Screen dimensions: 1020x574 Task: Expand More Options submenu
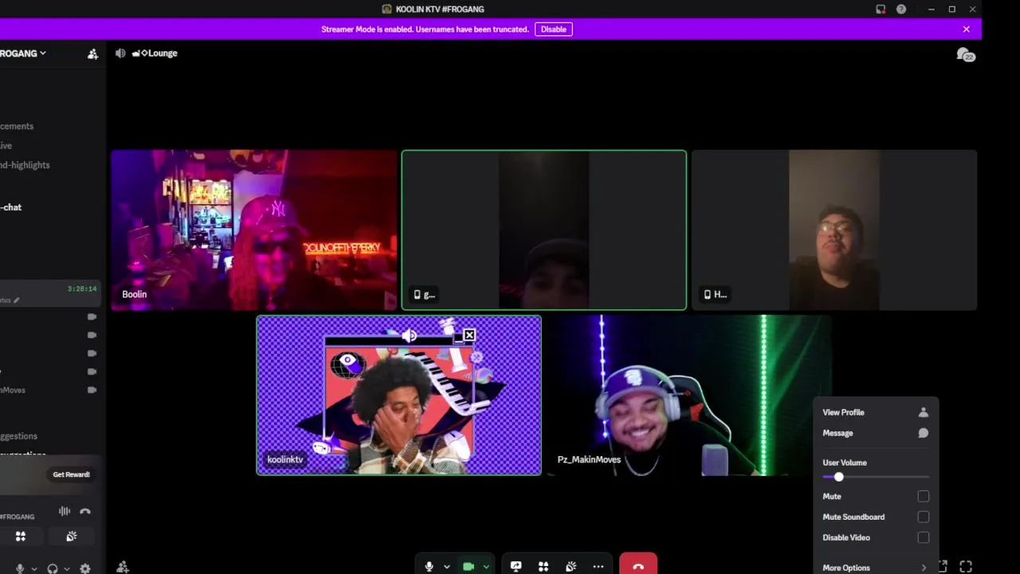(875, 568)
